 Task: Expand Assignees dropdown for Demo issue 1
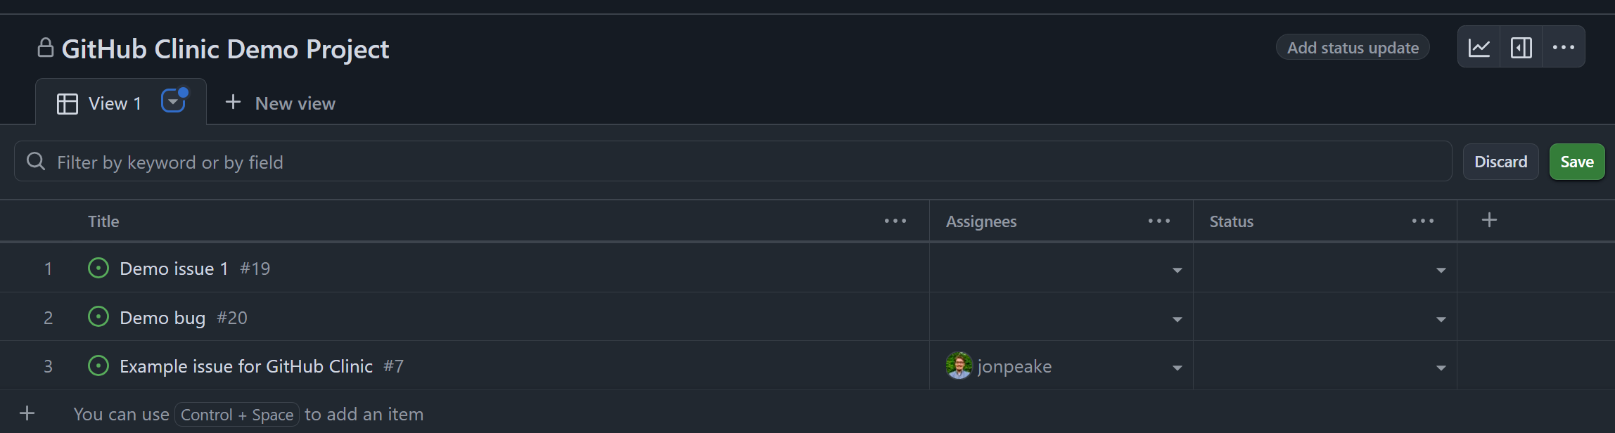(1177, 270)
